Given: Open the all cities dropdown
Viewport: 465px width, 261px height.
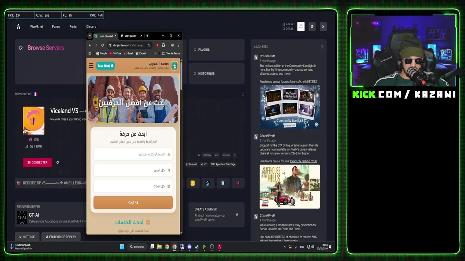Looking at the screenshot, I should pyautogui.click(x=133, y=170).
